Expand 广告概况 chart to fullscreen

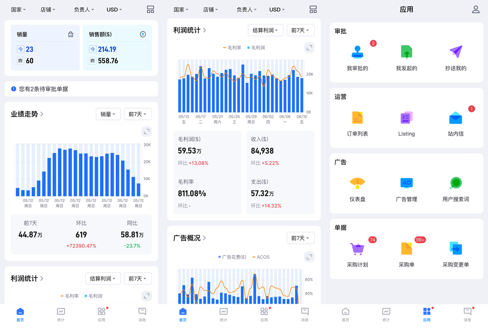tap(310, 257)
